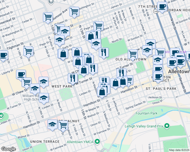Select the Allentown YMCA place label
The height and width of the screenshot is (152, 190).
[x=80, y=142]
